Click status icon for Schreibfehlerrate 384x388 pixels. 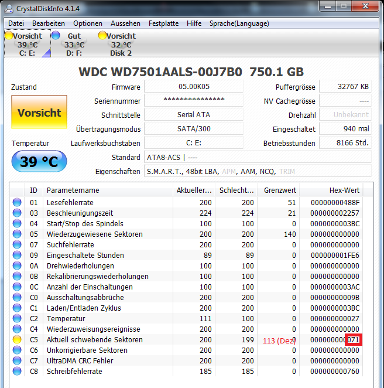pyautogui.click(x=17, y=371)
